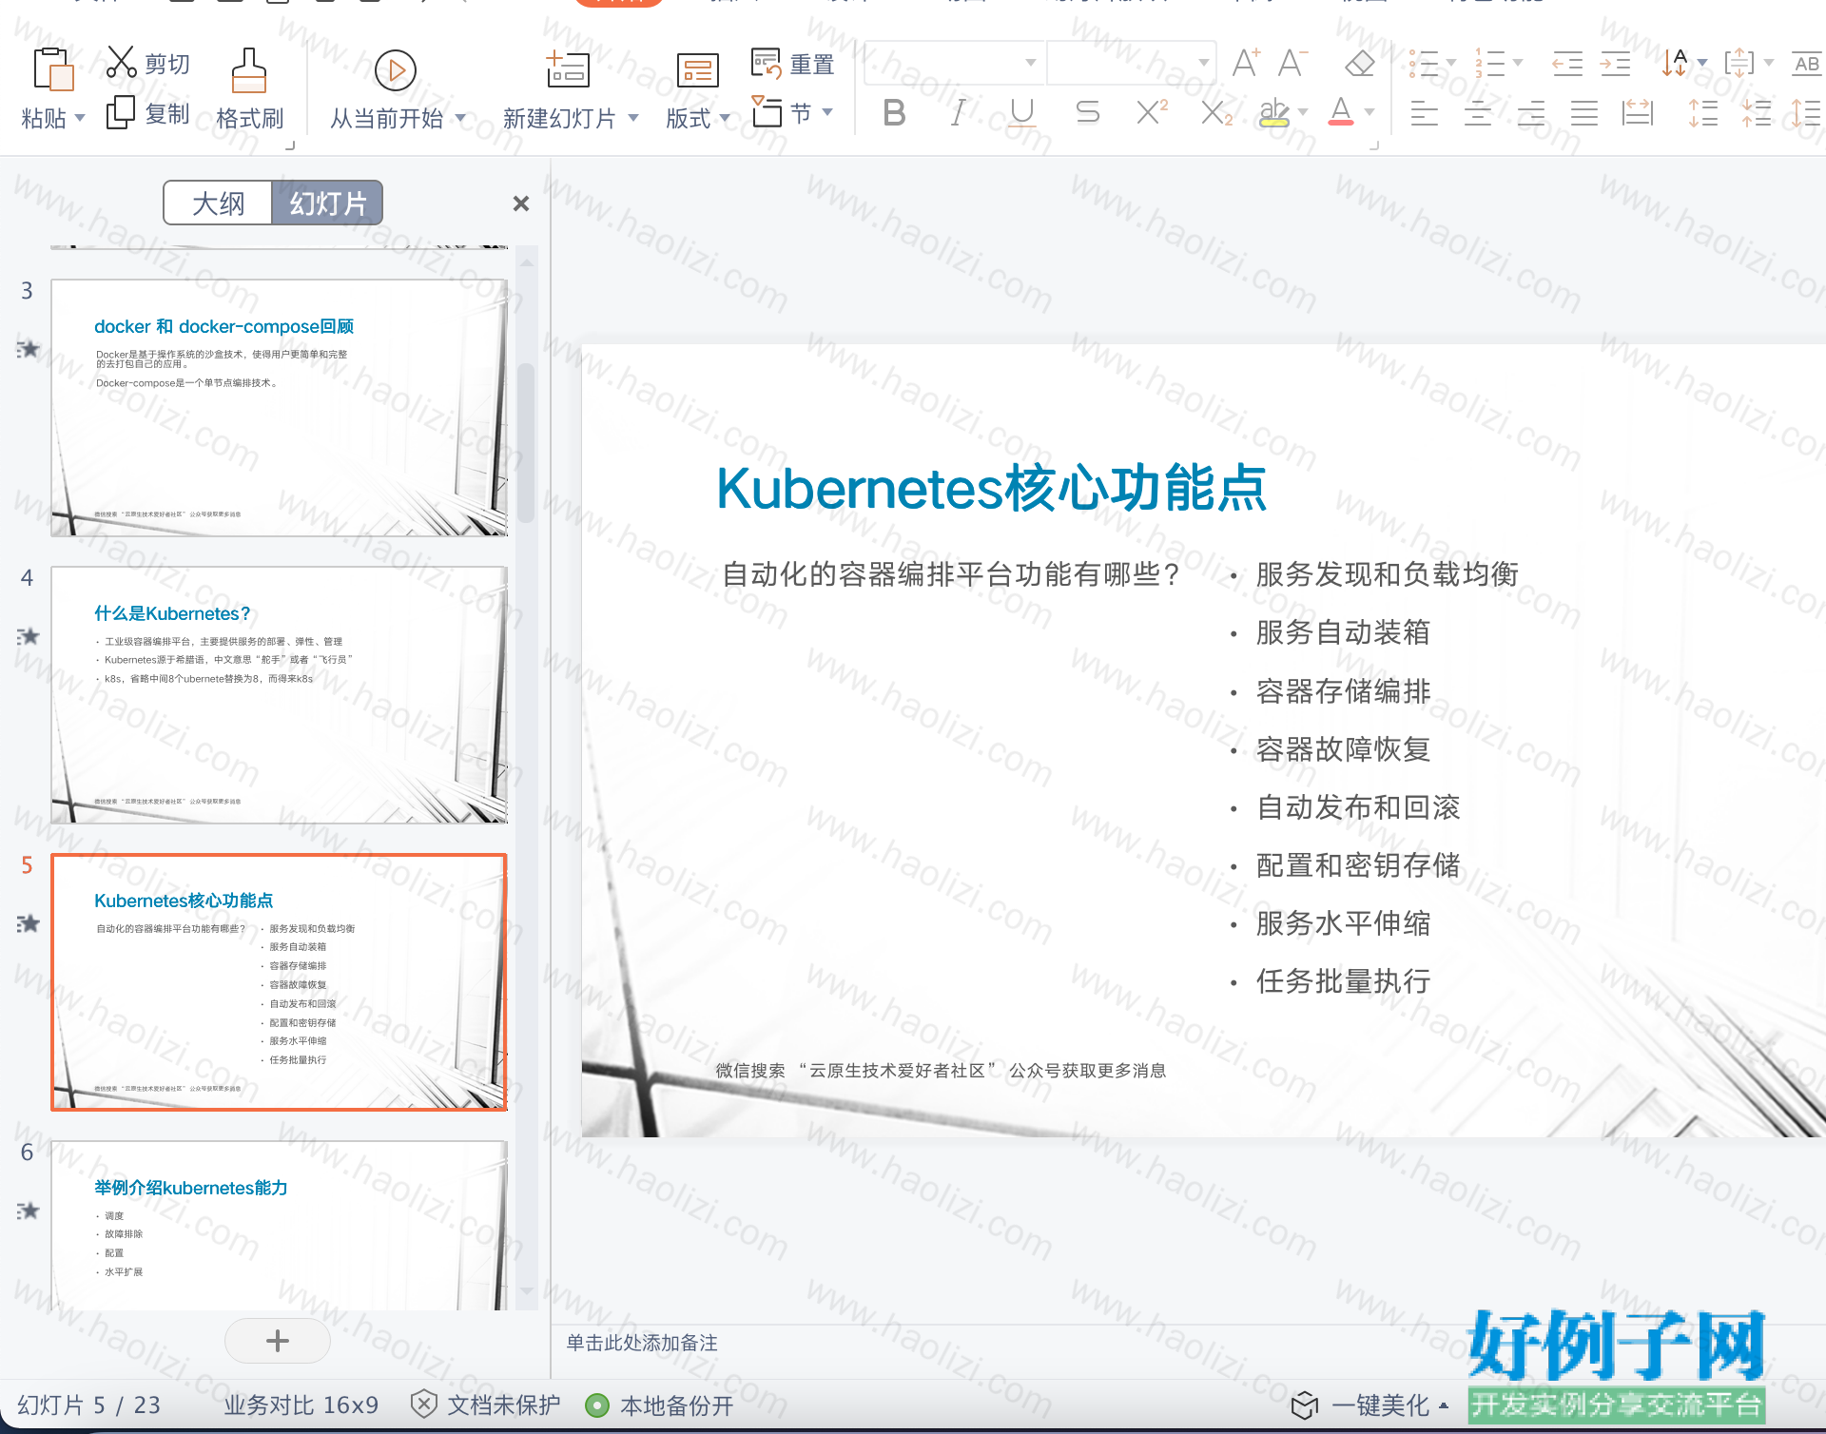The height and width of the screenshot is (1434, 1826).
Task: Align text left
Action: (1424, 114)
